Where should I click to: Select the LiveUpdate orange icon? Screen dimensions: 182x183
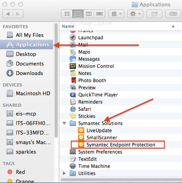81,130
